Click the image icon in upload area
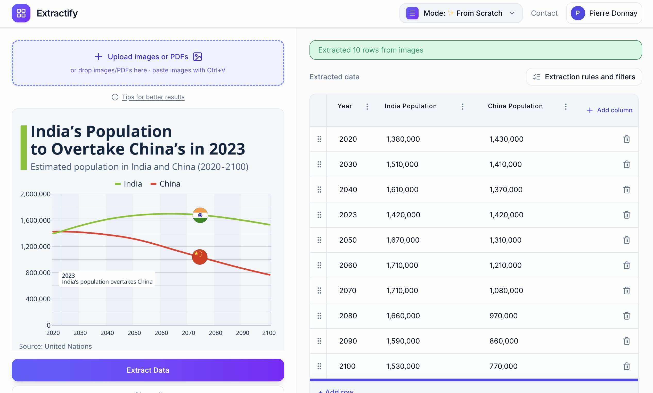 coord(198,57)
